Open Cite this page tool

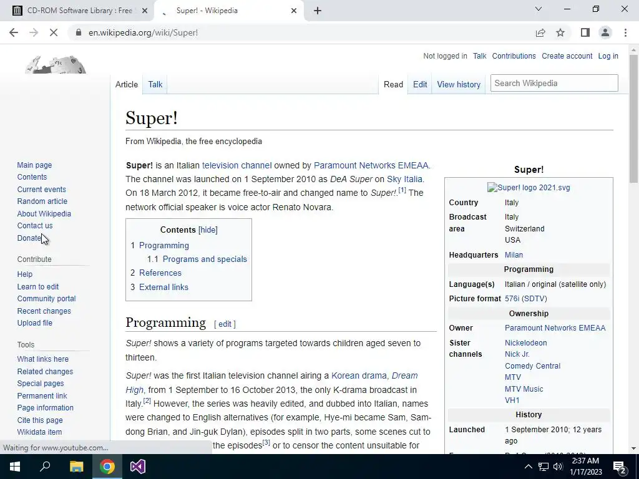click(39, 420)
